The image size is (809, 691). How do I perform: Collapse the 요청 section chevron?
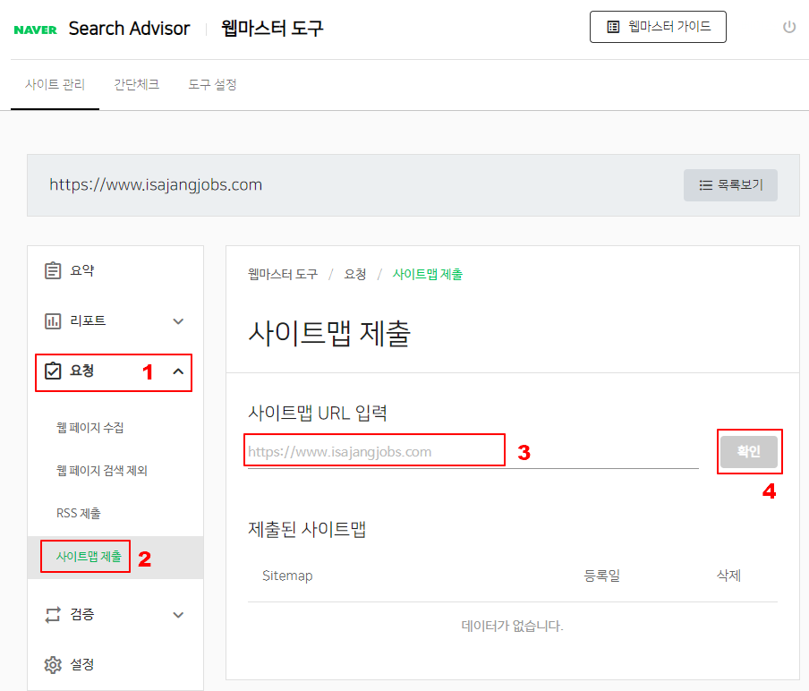178,371
